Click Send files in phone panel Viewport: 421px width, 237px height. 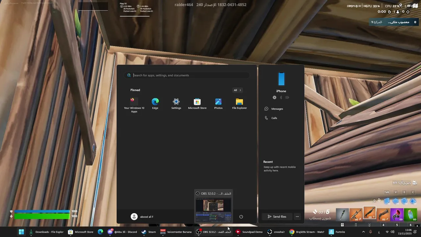coord(277,217)
